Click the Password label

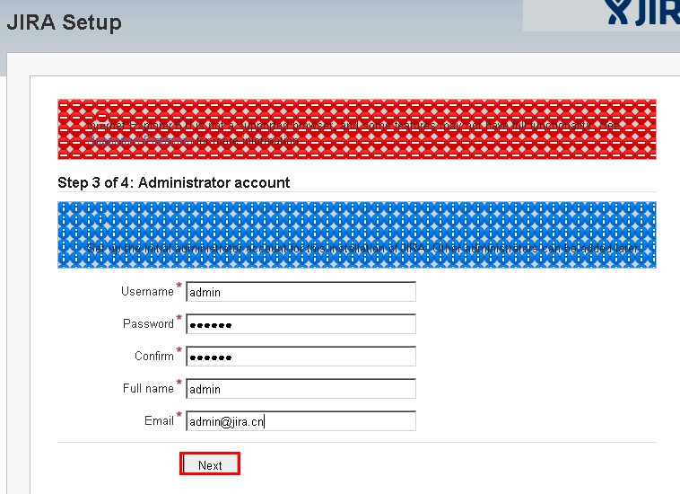(x=148, y=324)
